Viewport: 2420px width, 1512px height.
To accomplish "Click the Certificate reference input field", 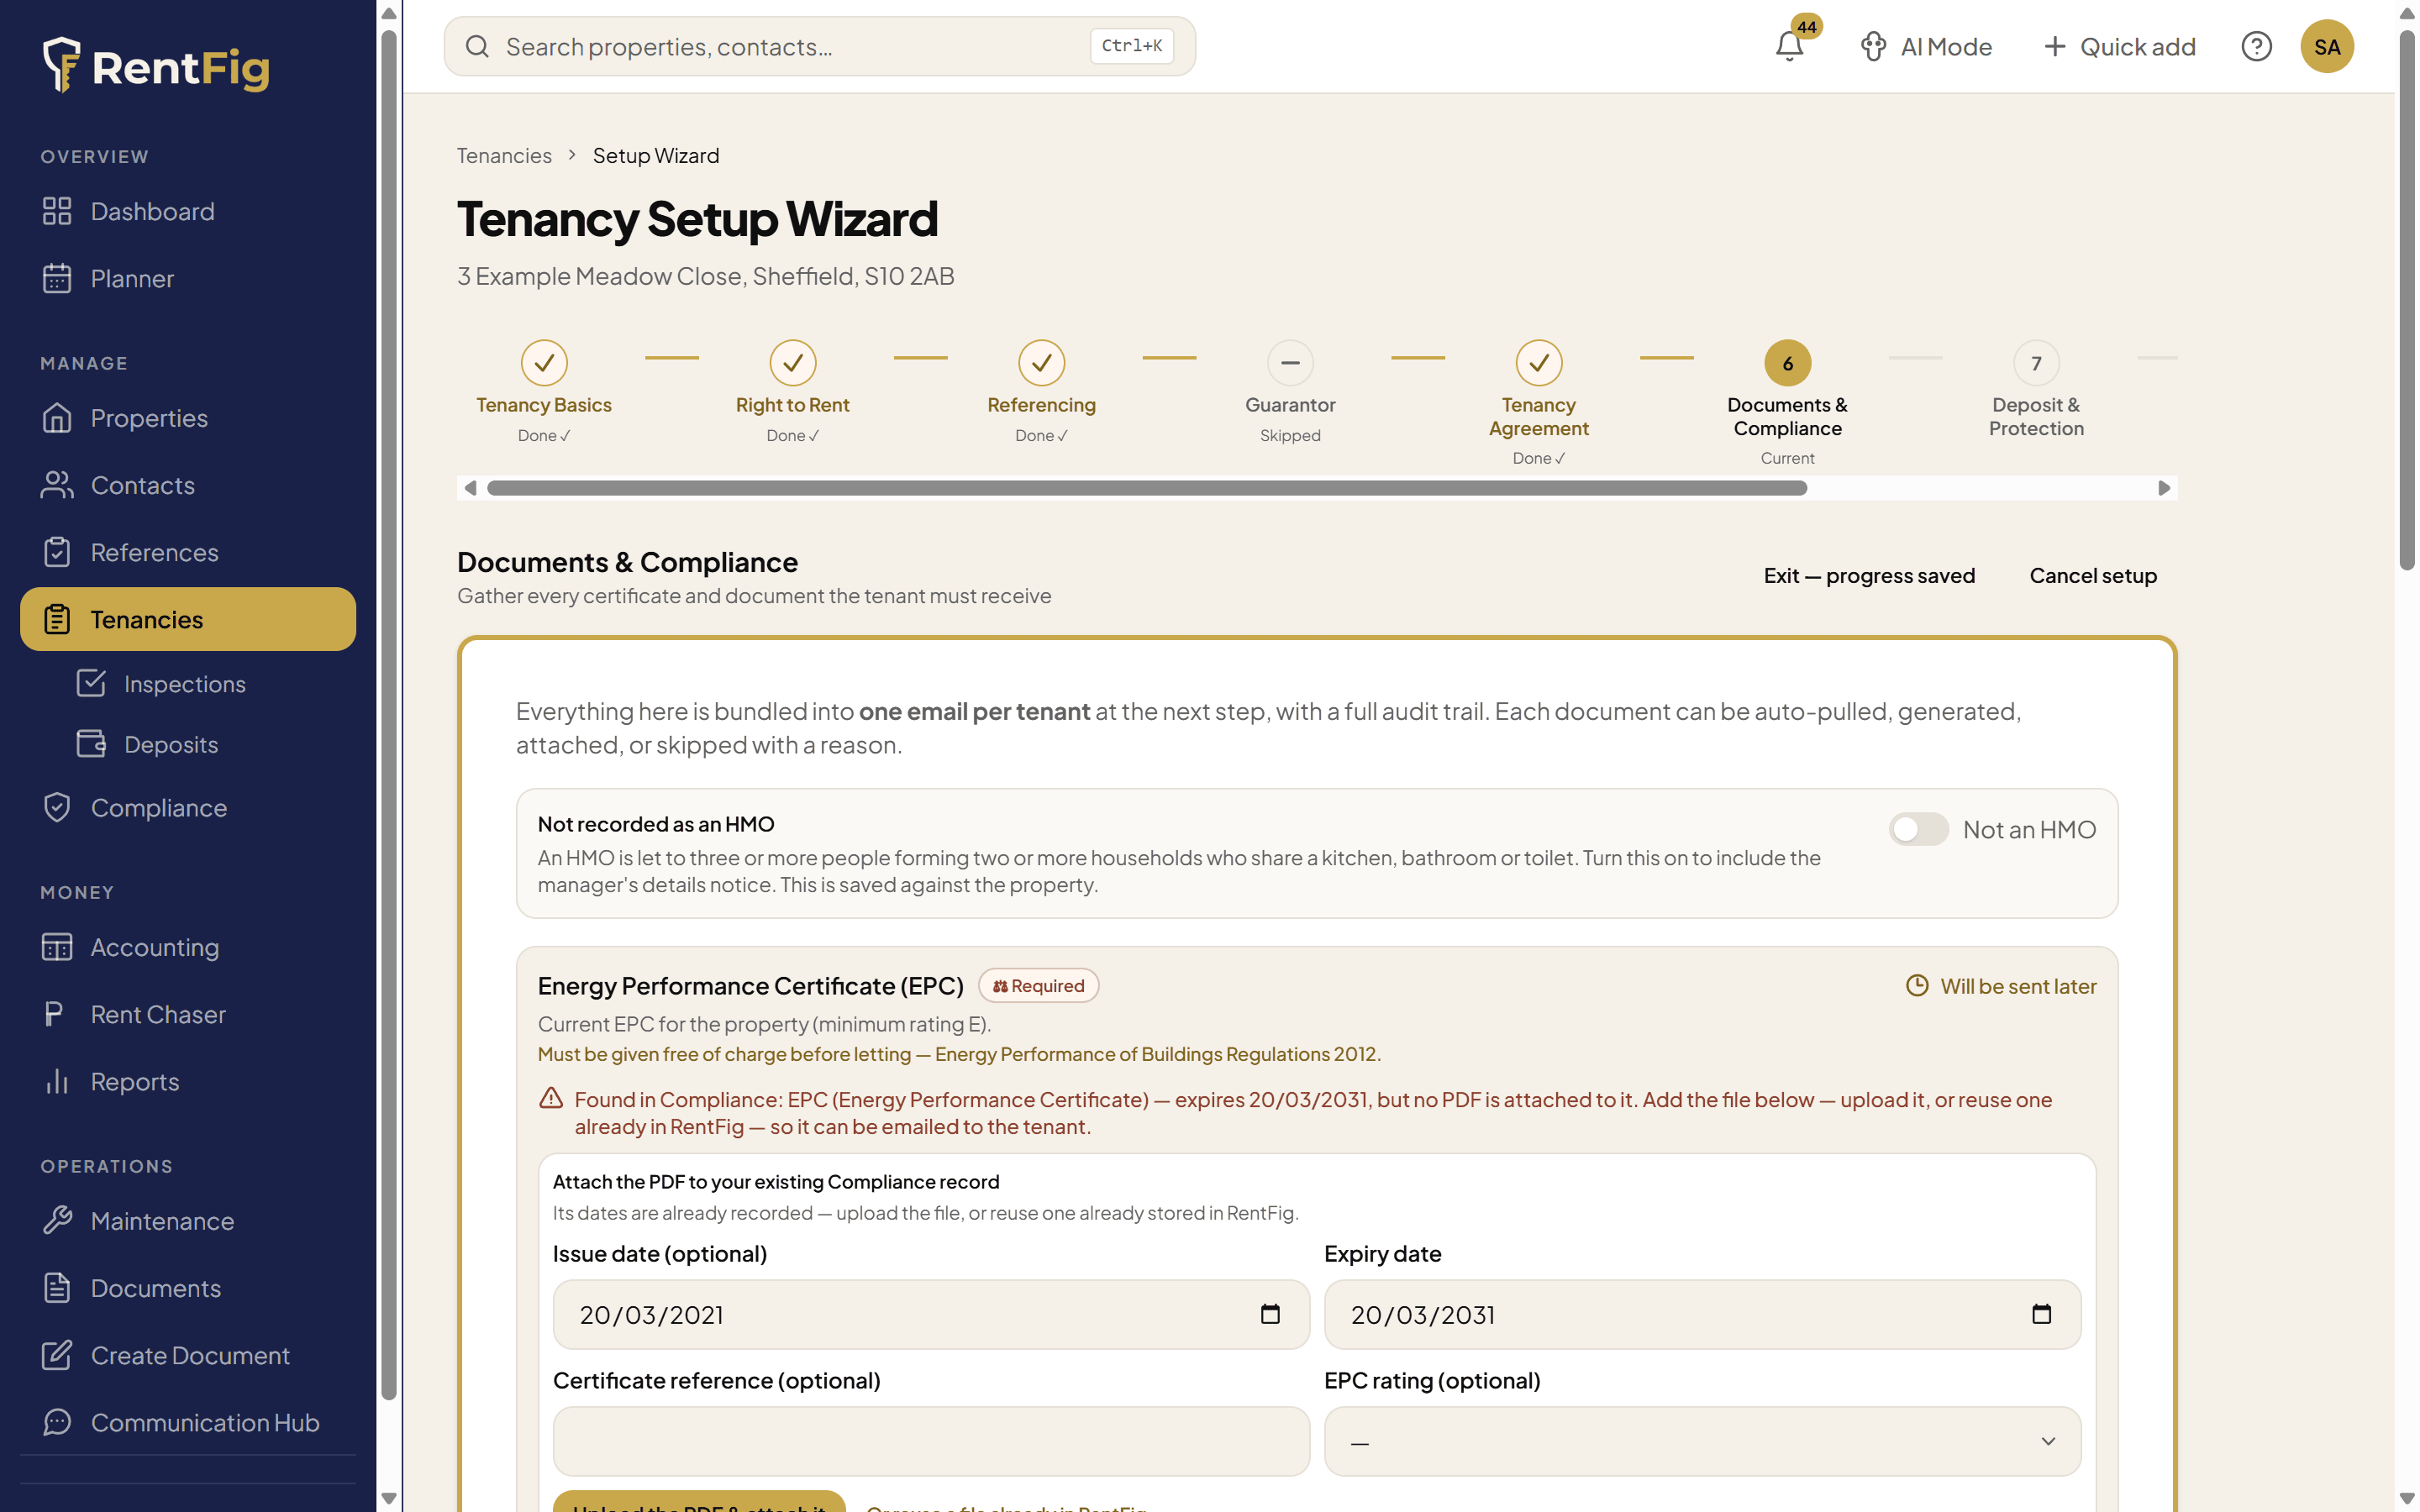I will [931, 1441].
